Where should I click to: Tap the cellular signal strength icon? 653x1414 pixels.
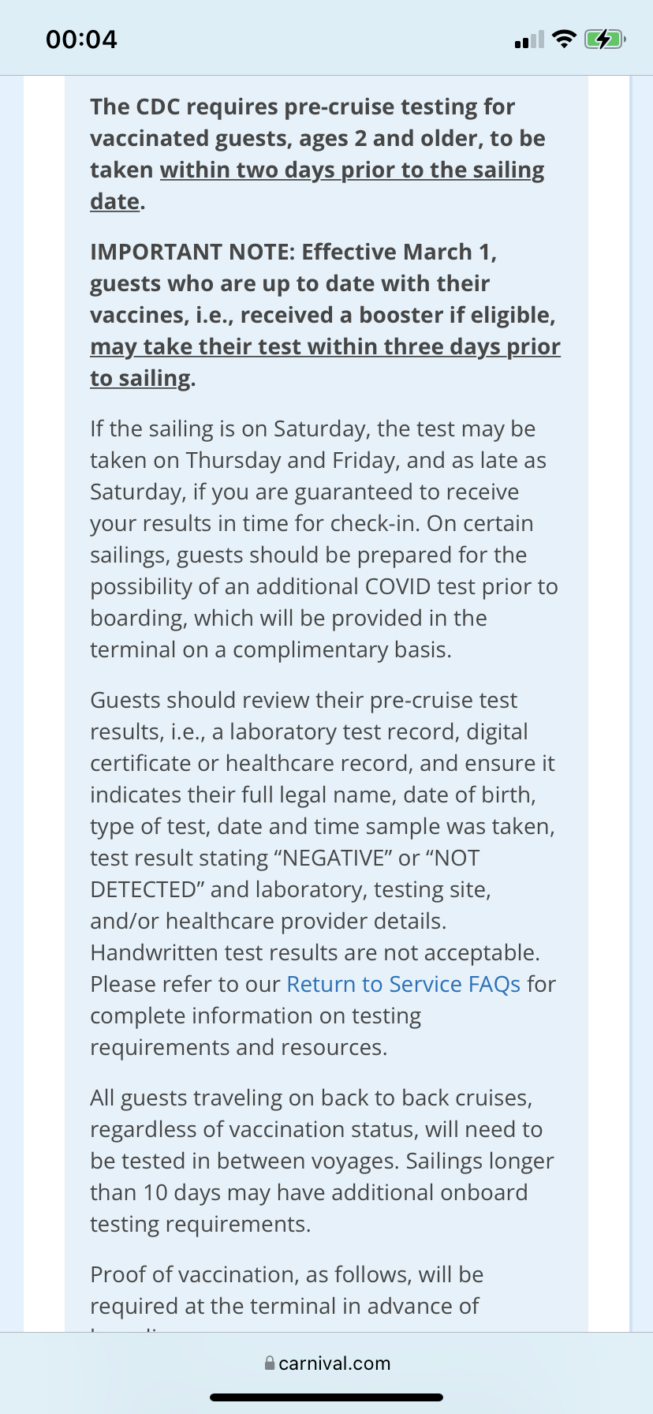coord(529,39)
